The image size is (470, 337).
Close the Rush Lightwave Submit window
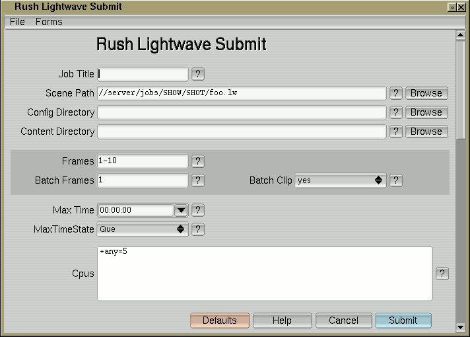461,7
